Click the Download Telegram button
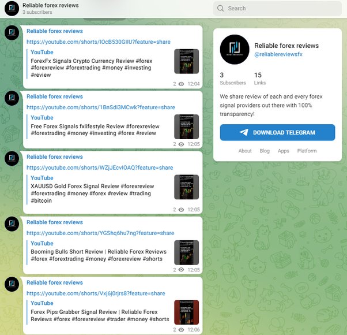347x335 pixels. (277, 132)
